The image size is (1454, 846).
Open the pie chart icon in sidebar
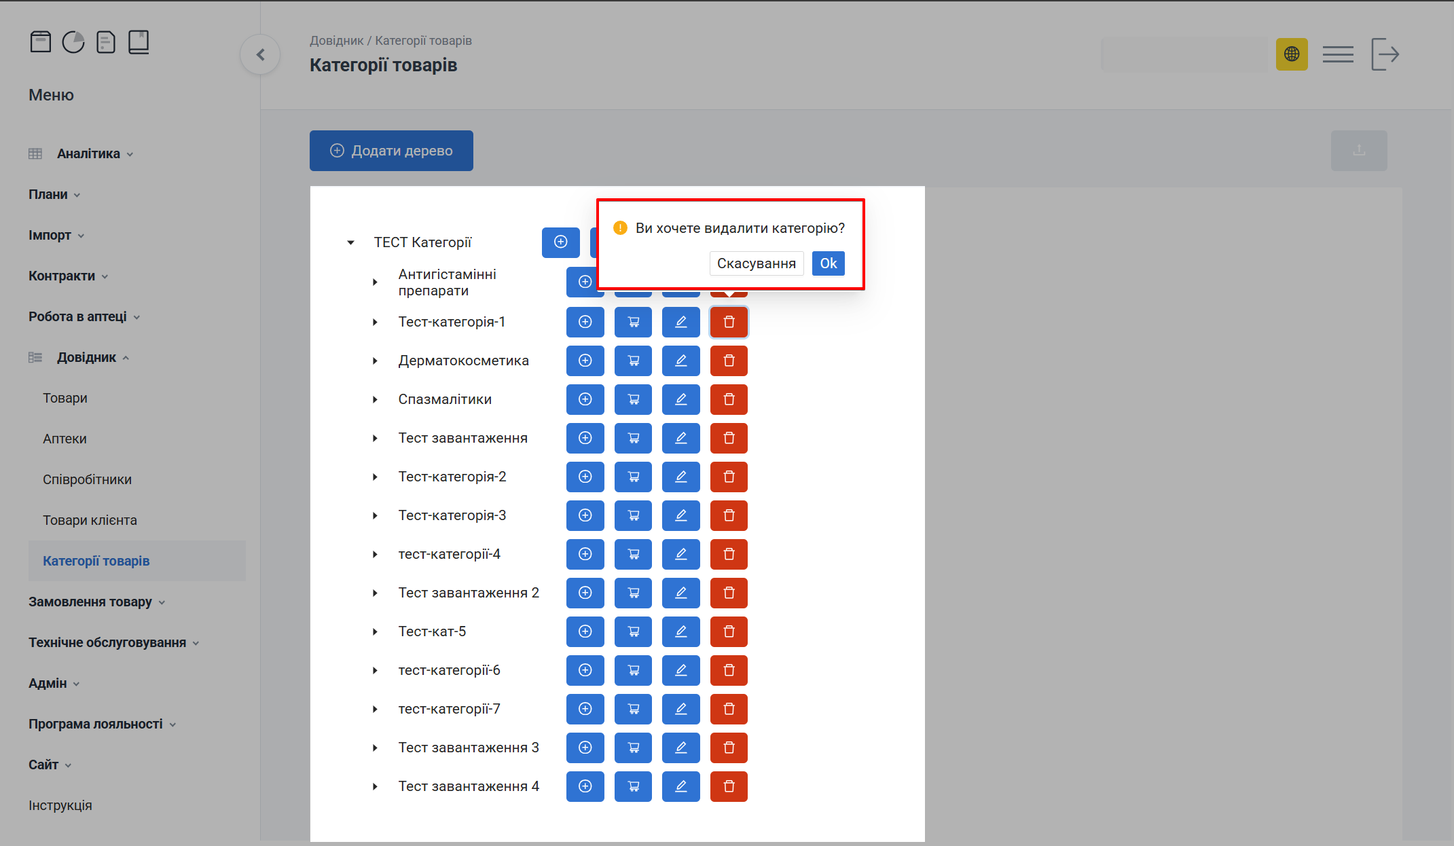click(x=73, y=42)
